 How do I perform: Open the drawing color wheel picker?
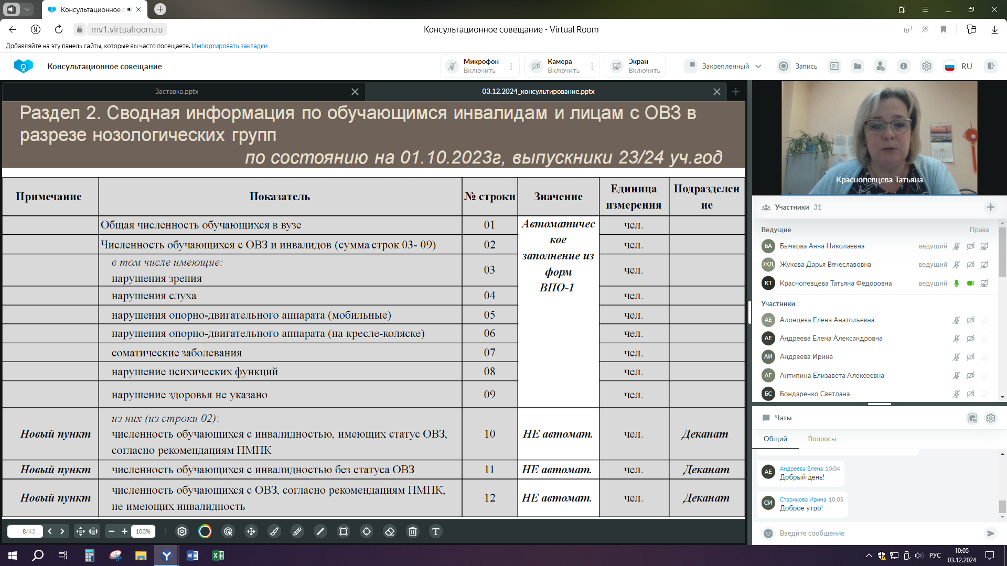tap(205, 531)
